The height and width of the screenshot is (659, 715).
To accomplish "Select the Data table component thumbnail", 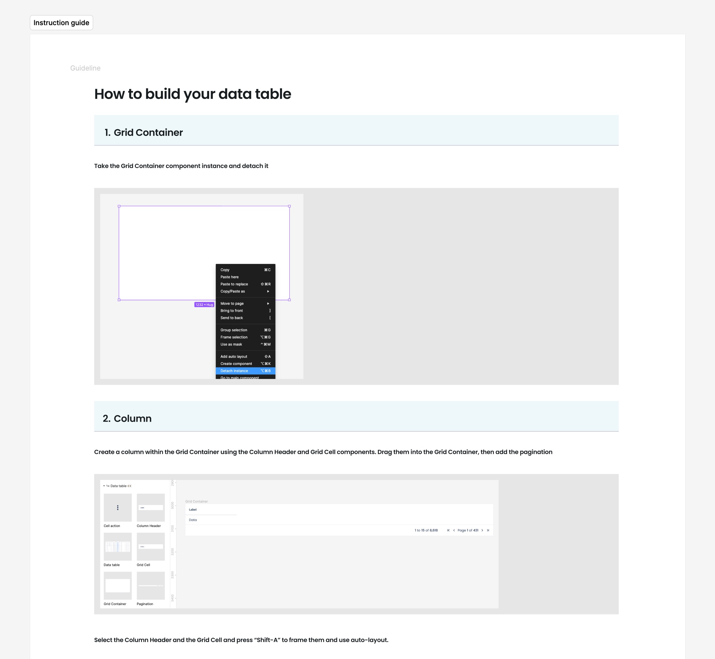I will point(118,547).
